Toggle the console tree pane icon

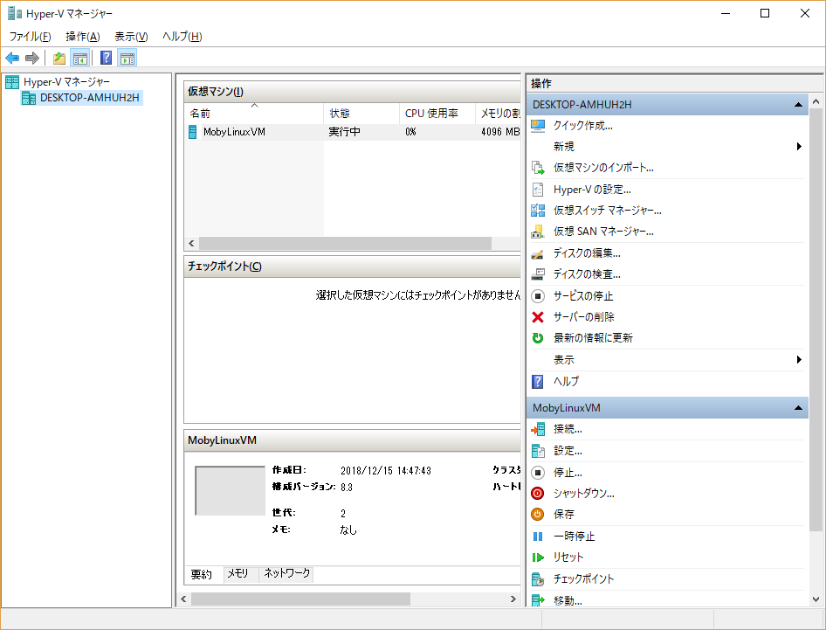80,58
